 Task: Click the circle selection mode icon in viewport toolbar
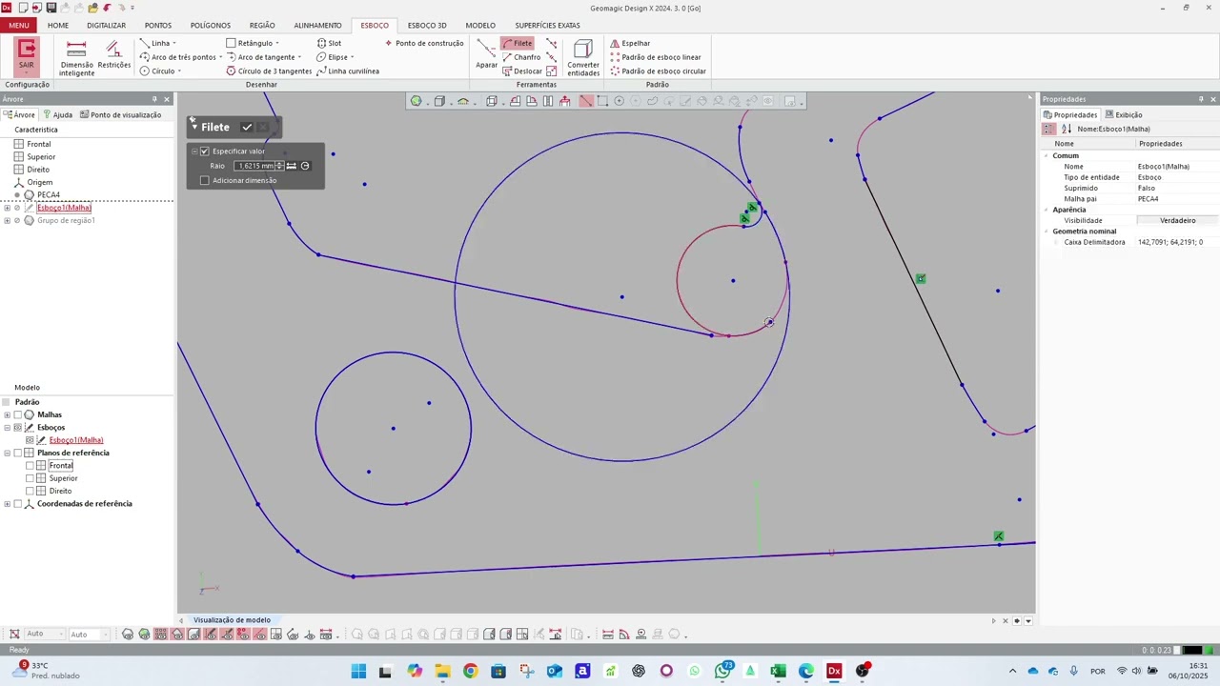click(x=619, y=101)
